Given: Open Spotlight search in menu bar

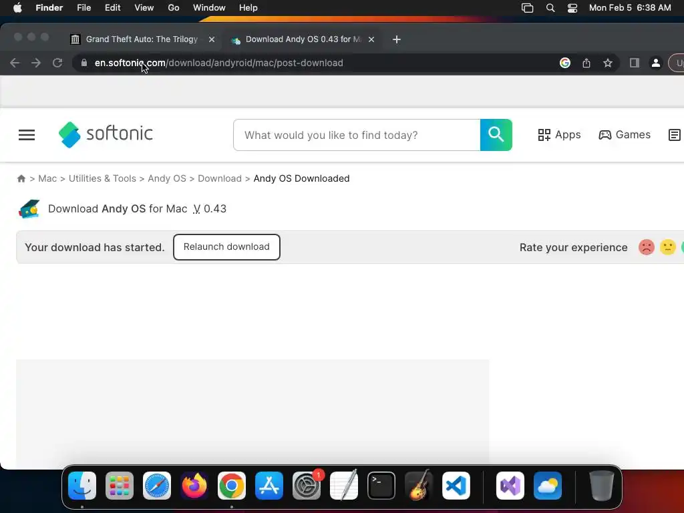Looking at the screenshot, I should point(550,8).
